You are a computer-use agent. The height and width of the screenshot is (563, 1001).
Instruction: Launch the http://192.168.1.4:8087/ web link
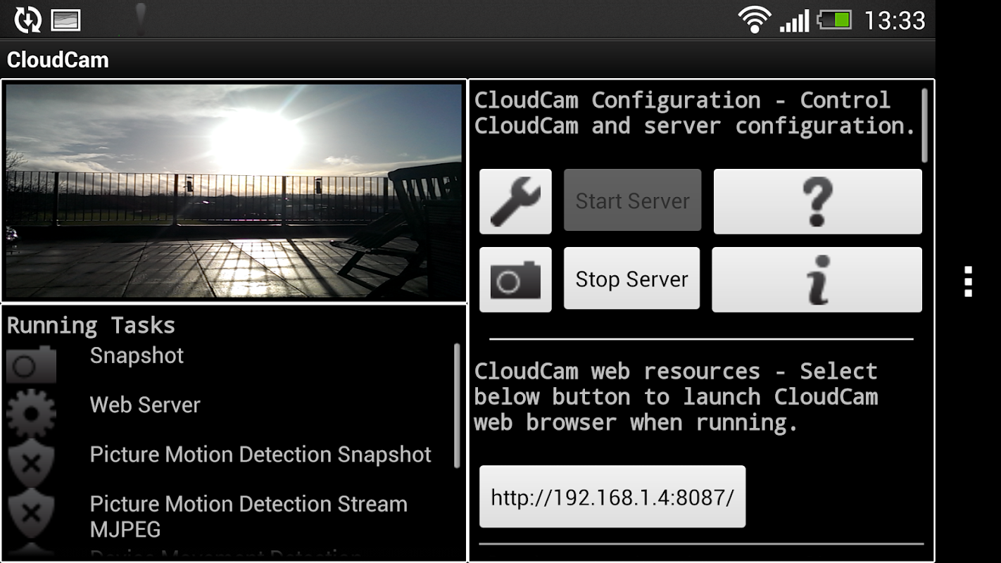tap(612, 497)
